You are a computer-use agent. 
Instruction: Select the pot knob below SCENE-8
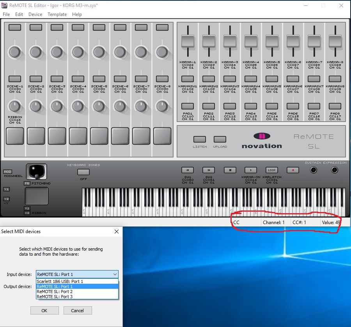coord(162,106)
